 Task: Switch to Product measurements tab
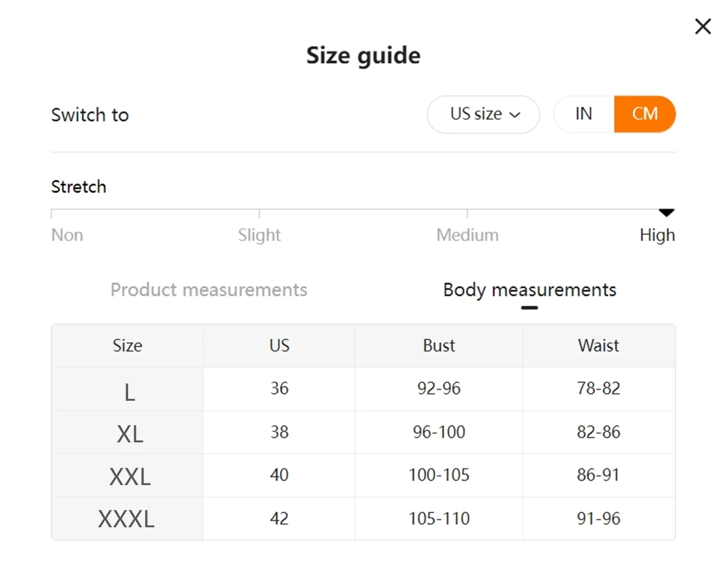[209, 290]
